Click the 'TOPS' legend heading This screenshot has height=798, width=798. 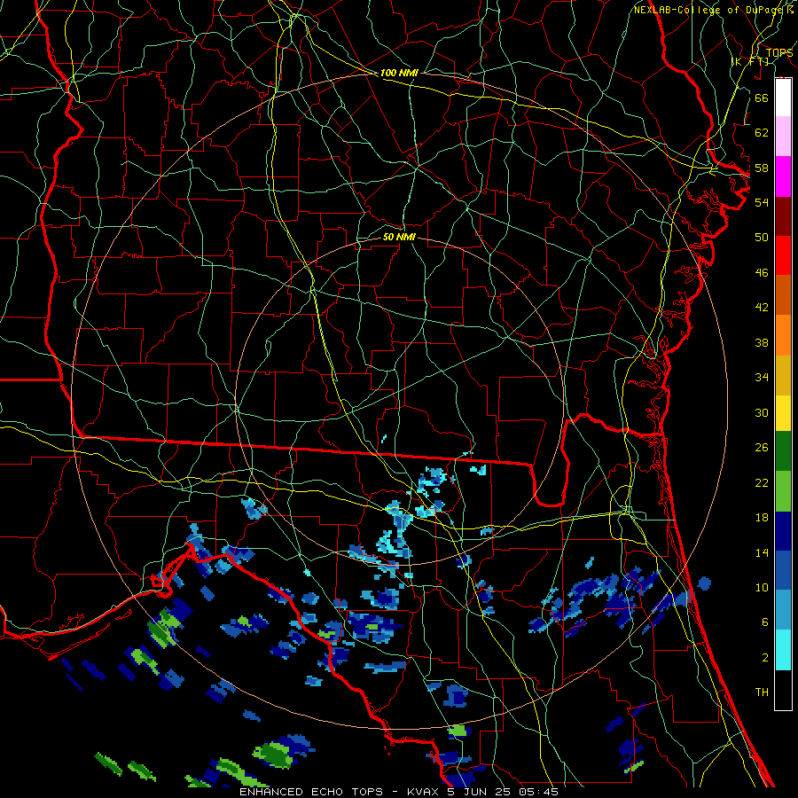(779, 52)
